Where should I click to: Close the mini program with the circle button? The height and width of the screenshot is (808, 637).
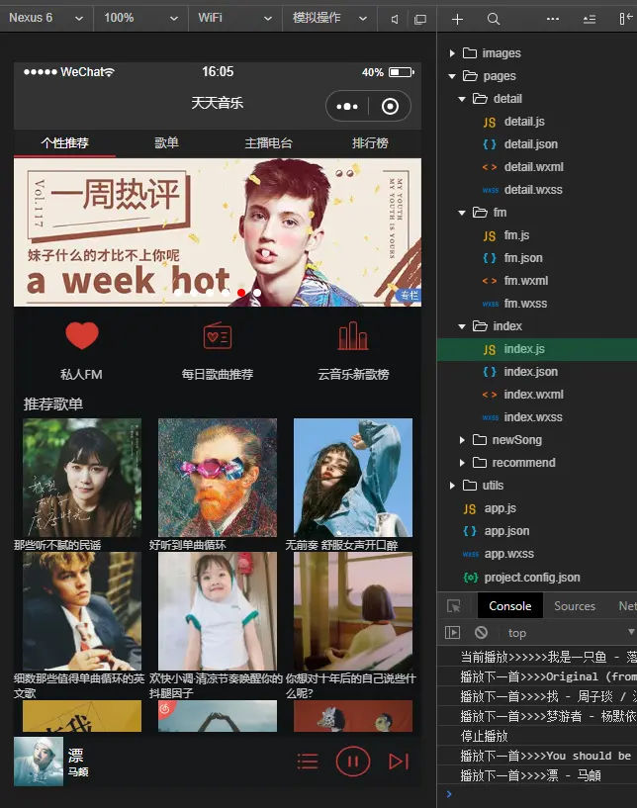click(x=390, y=106)
